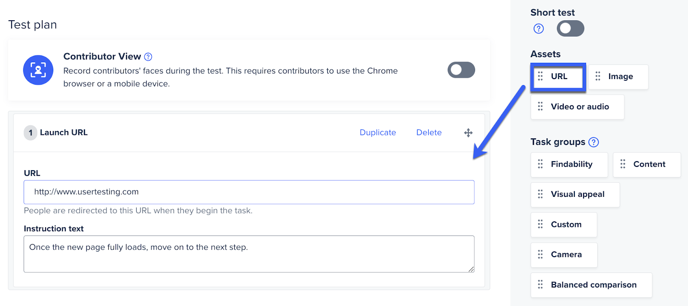Click the move handle on Launch URL
The image size is (688, 306).
click(x=468, y=133)
